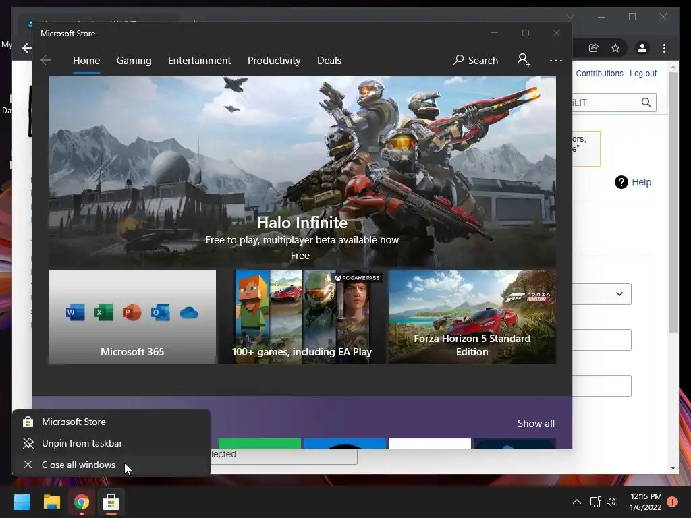Switch to the Gaming tab
The image size is (691, 518).
point(134,61)
